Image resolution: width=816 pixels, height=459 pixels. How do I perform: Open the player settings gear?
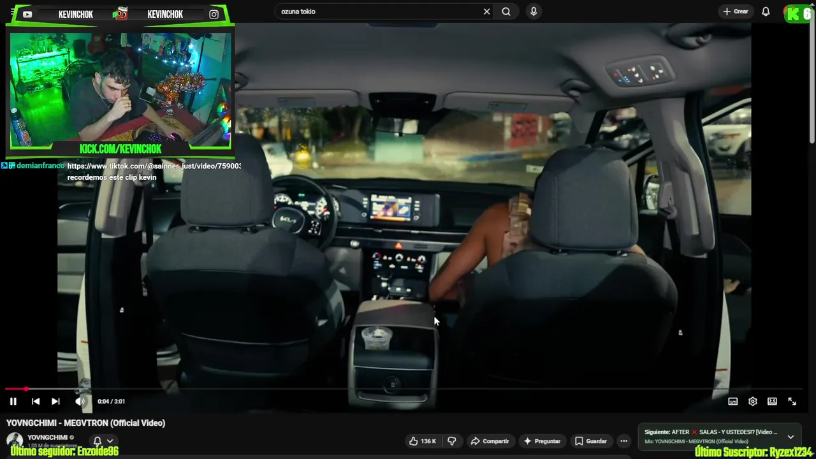(753, 401)
